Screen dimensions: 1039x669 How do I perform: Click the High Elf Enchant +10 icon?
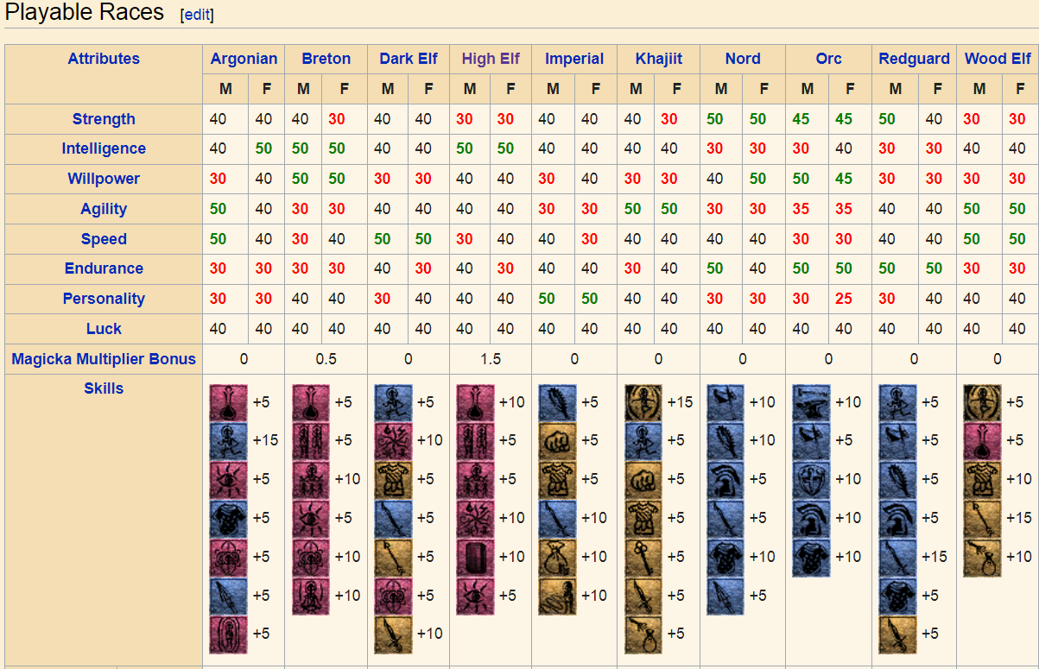(x=475, y=558)
